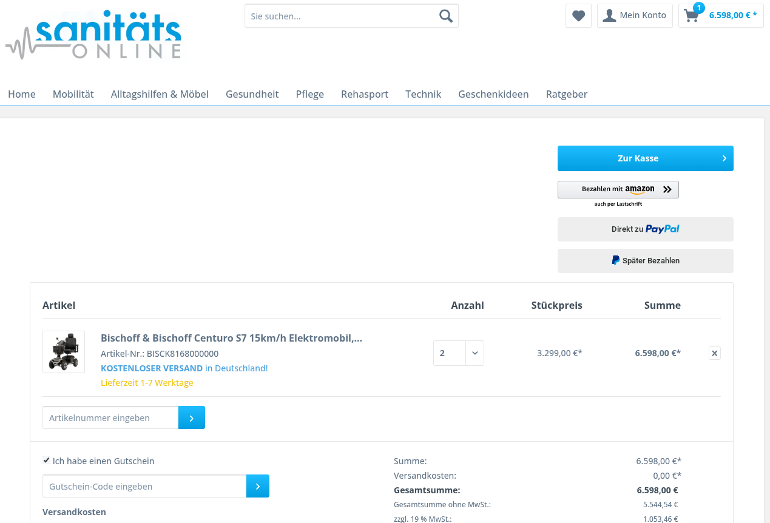
Task: Select 'Direkt zu PayPal' payment option
Action: (645, 229)
